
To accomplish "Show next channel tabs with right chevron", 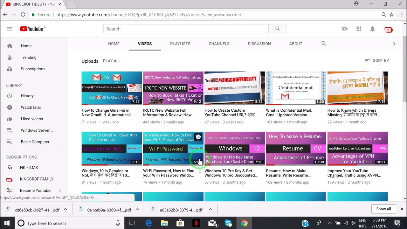I will (x=394, y=44).
